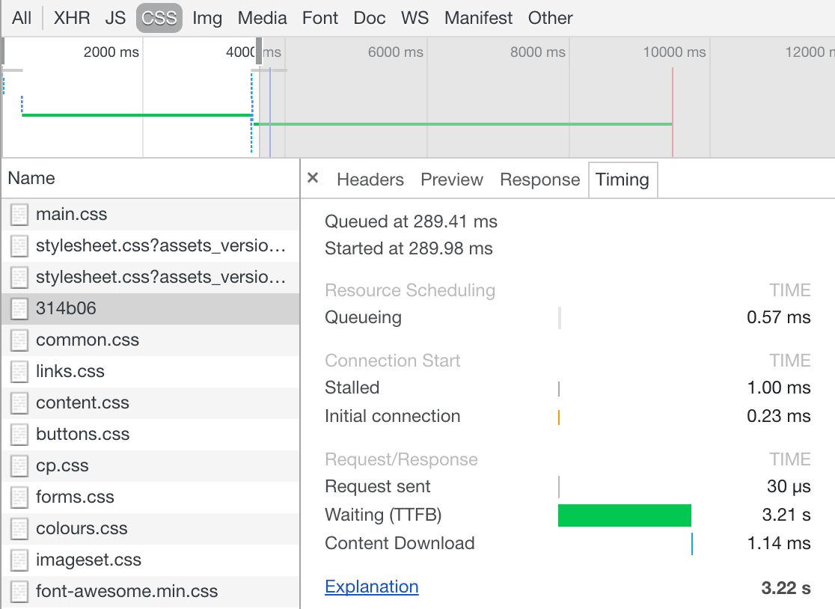Image resolution: width=835 pixels, height=609 pixels.
Task: Click the imageset.css file icon
Action: pos(19,560)
